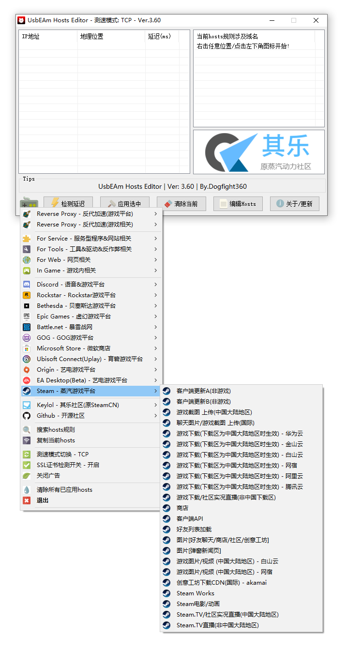Select 创意工坊下载CDN(国际) - akamai

[241, 583]
